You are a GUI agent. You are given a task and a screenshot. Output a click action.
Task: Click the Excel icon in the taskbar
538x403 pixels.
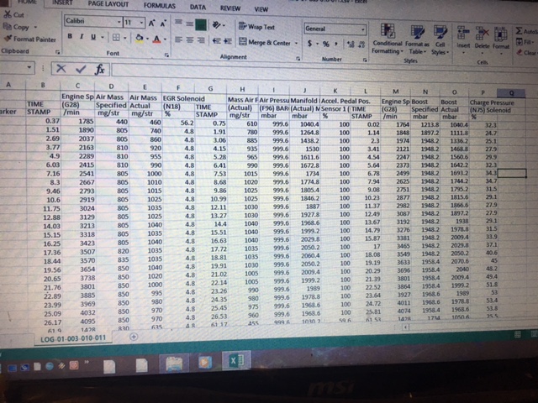[236, 361]
